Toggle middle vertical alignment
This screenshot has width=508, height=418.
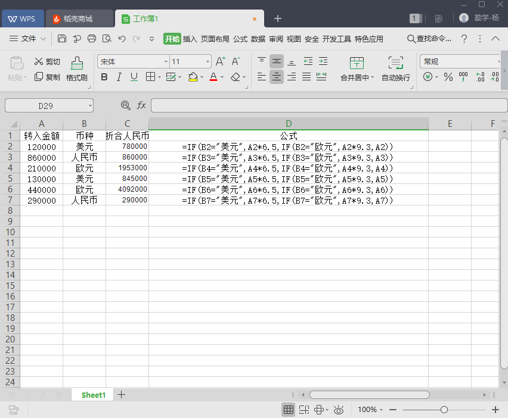click(276, 61)
